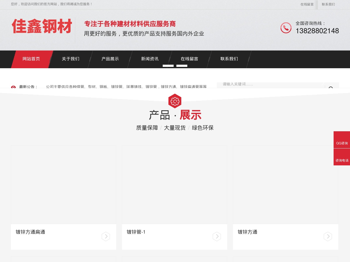Click the red phone hotline icon
Screen dimensions: 350x262
(286, 28)
